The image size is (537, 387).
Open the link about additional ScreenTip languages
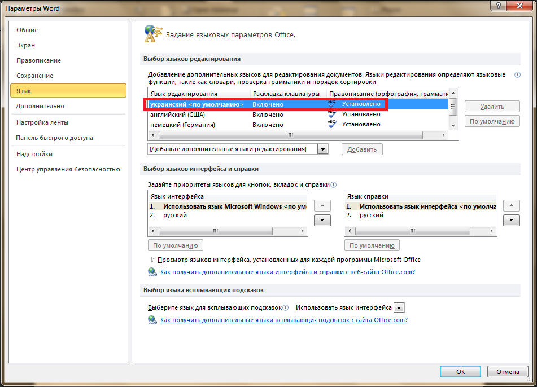tap(284, 320)
